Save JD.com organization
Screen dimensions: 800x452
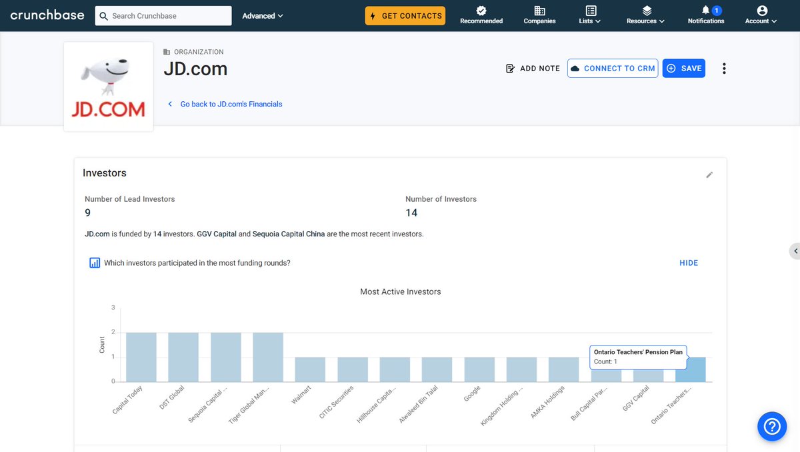coord(684,69)
